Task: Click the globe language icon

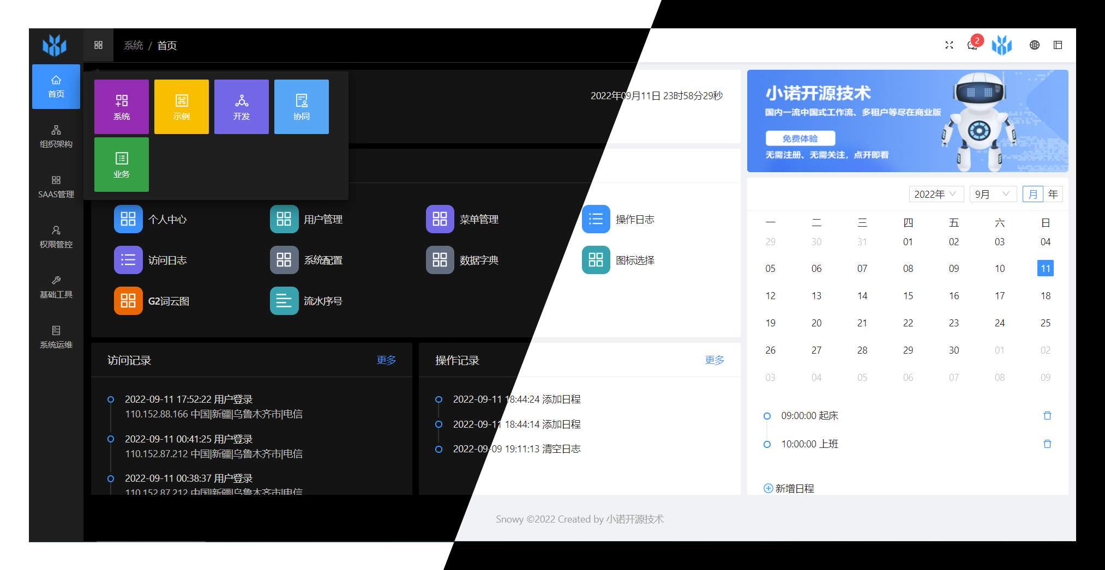Action: tap(1034, 45)
